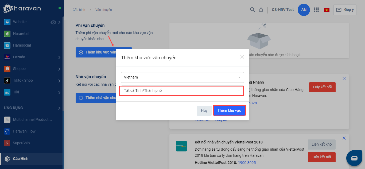365x169 pixels.
Task: Click the Thêm khu vực button
Action: click(x=229, y=110)
